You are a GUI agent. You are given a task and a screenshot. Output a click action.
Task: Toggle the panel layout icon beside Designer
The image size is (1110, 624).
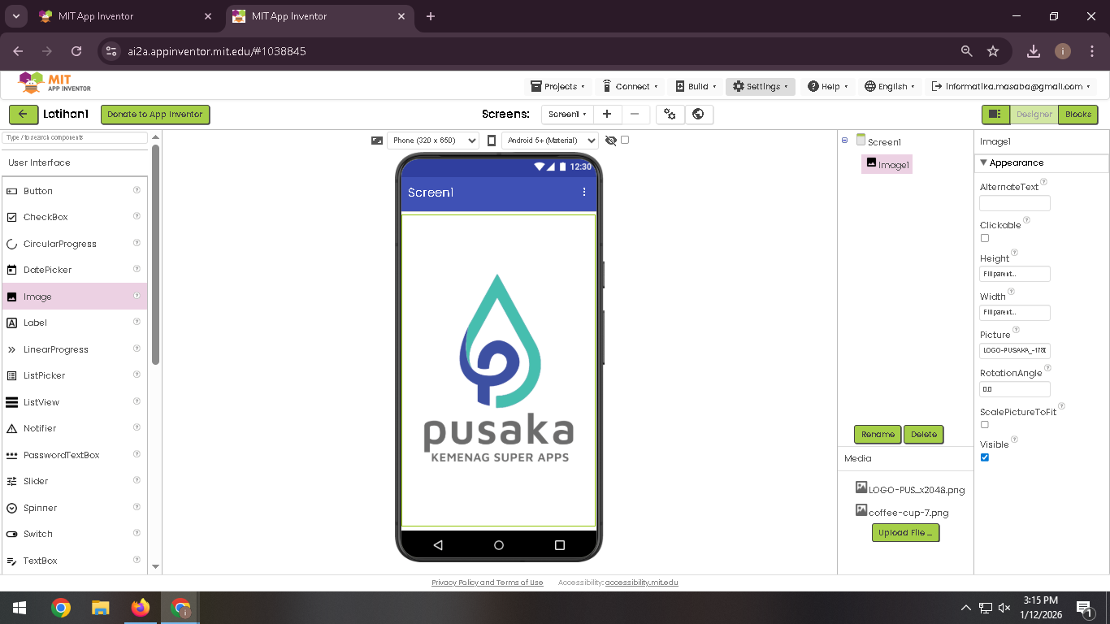(995, 115)
